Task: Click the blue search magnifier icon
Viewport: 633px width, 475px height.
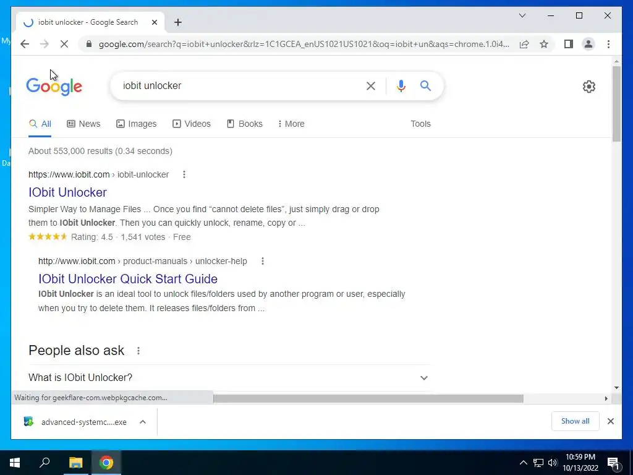Action: pos(425,85)
